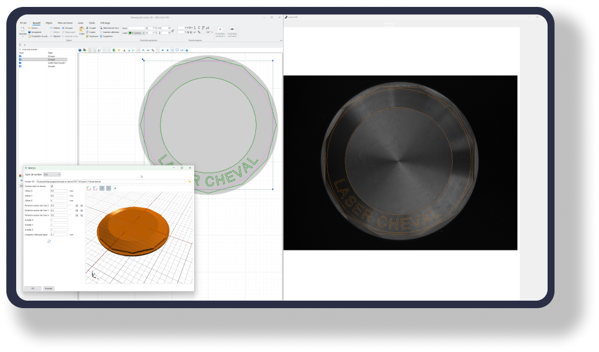This screenshot has height=352, width=599.
Task: Collapse the ribbon with the chevron
Action: click(x=281, y=40)
